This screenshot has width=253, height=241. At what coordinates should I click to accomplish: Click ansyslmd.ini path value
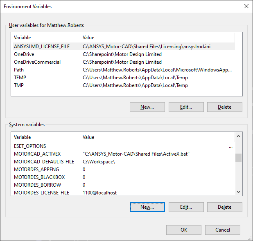click(x=147, y=47)
